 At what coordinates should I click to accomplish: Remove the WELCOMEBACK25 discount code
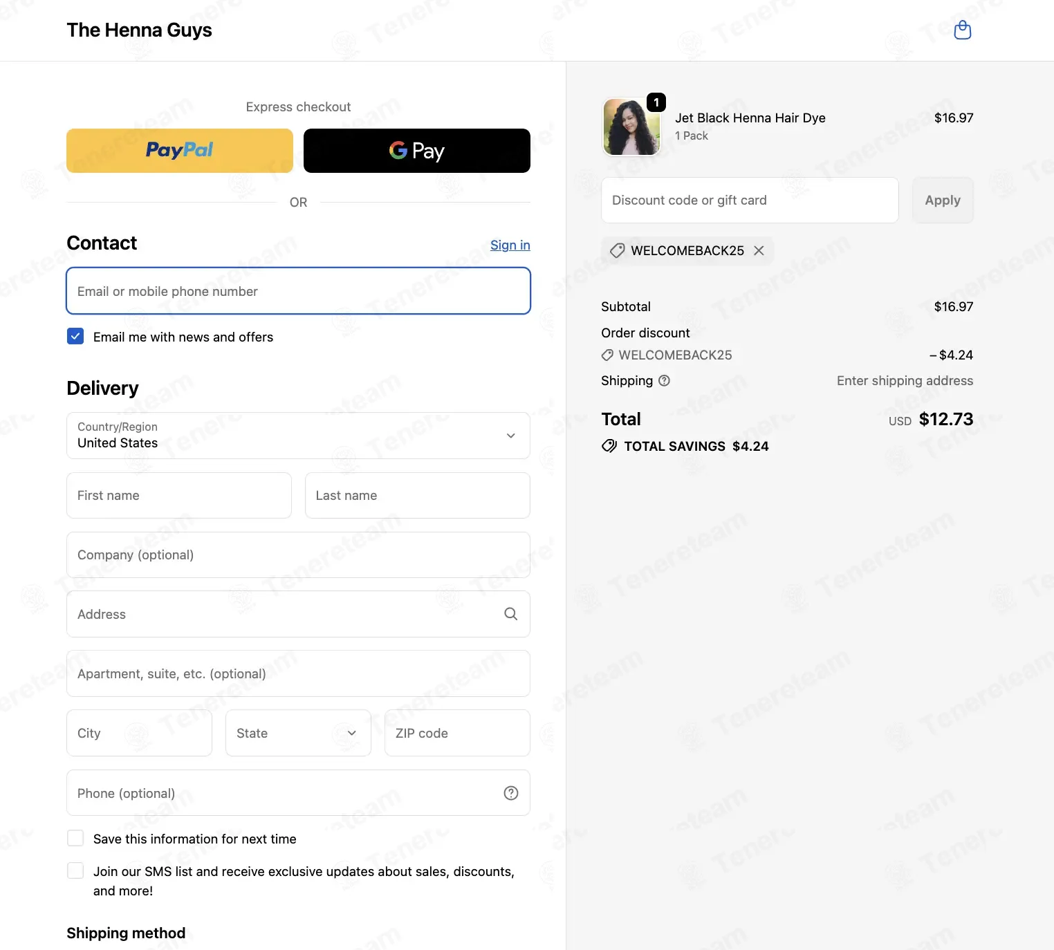click(759, 250)
